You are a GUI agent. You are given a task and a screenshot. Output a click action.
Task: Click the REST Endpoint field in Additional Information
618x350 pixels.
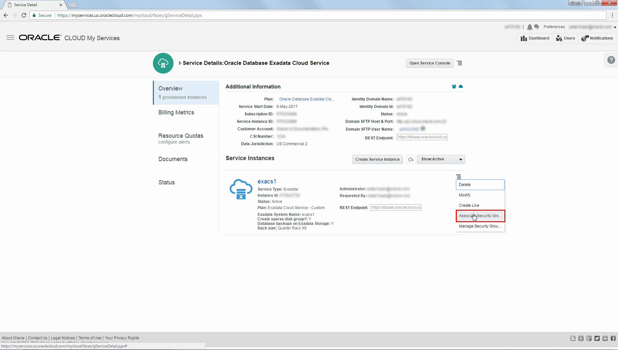(422, 137)
